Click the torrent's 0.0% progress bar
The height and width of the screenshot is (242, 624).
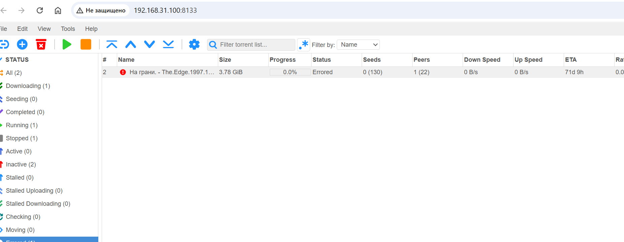[290, 72]
